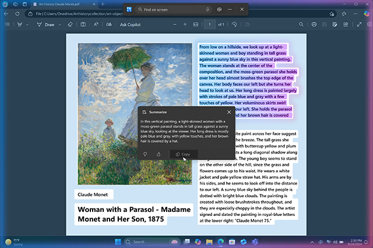Screen dimensions: 373x248
Task: Click thumbs up on the summary
Action: (x=159, y=154)
